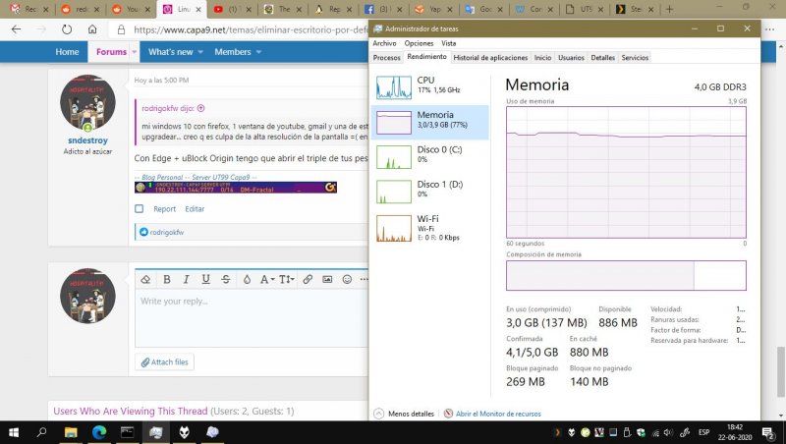Open the font size dropdown in editor
The image size is (786, 444).
coord(287,280)
